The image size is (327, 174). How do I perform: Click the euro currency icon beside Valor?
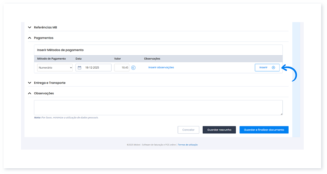coord(133,67)
